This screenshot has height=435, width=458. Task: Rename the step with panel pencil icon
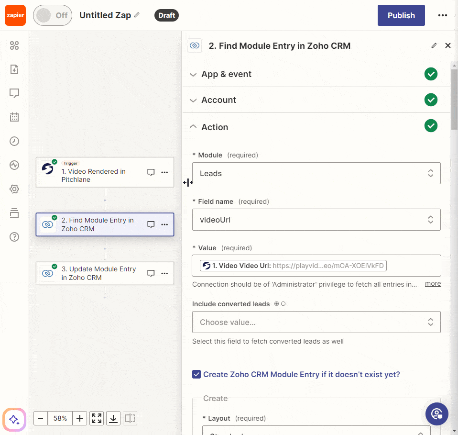coord(434,45)
